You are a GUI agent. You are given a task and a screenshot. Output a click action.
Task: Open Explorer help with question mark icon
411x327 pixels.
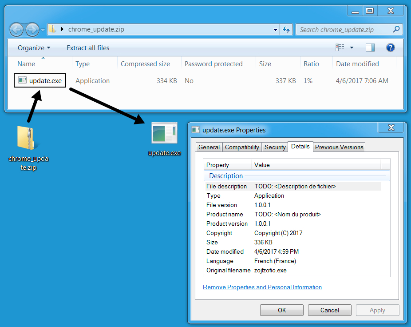point(390,48)
